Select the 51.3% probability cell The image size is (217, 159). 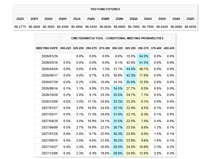(x=144, y=63)
